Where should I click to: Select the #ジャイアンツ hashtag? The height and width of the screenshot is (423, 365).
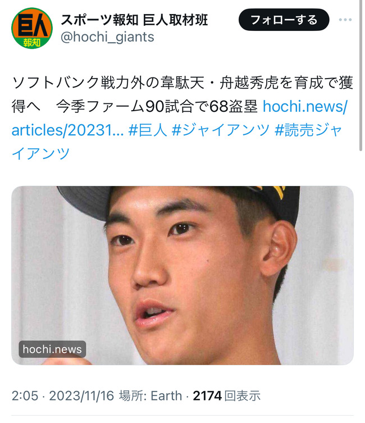coord(221,130)
